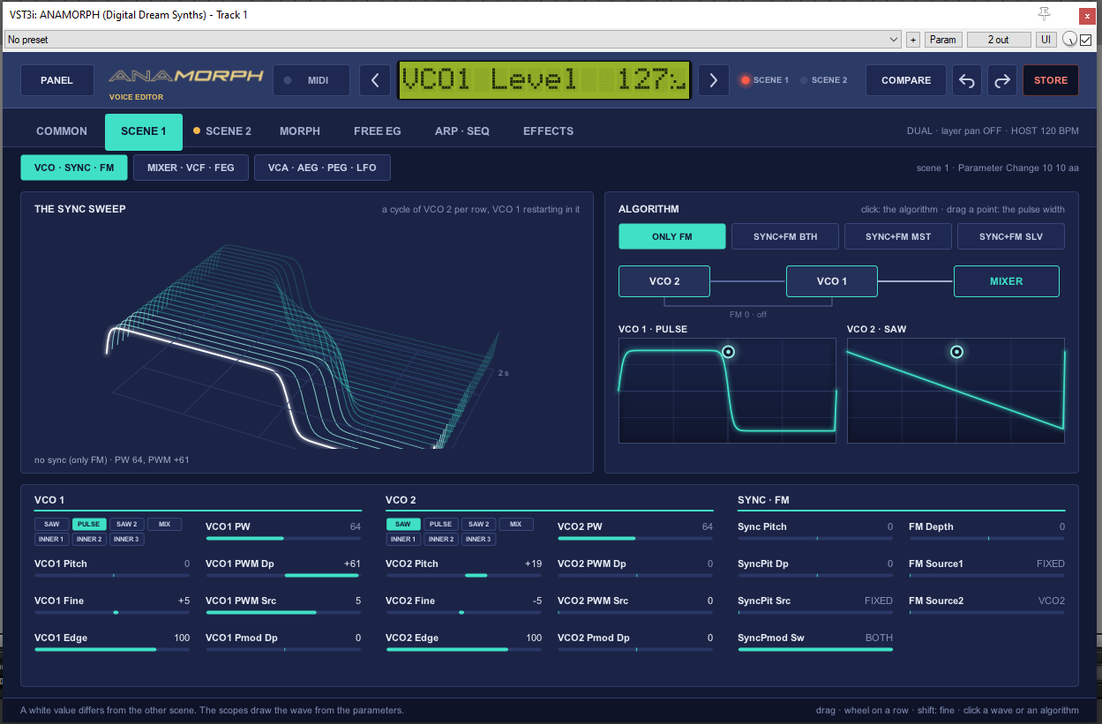1102x724 pixels.
Task: Enable the SAW 2 waveform for VCO 1
Action: coord(127,524)
